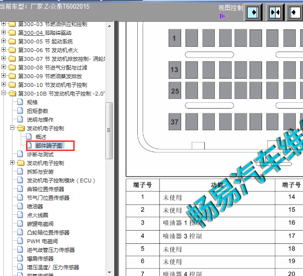Click terminal number 17 cell
303x276 pixels.
290,236
